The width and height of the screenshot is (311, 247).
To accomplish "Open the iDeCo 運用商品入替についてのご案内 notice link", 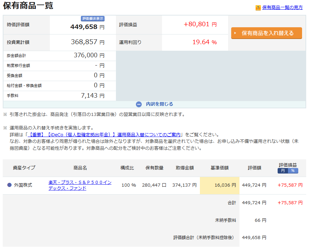I will (105, 135).
